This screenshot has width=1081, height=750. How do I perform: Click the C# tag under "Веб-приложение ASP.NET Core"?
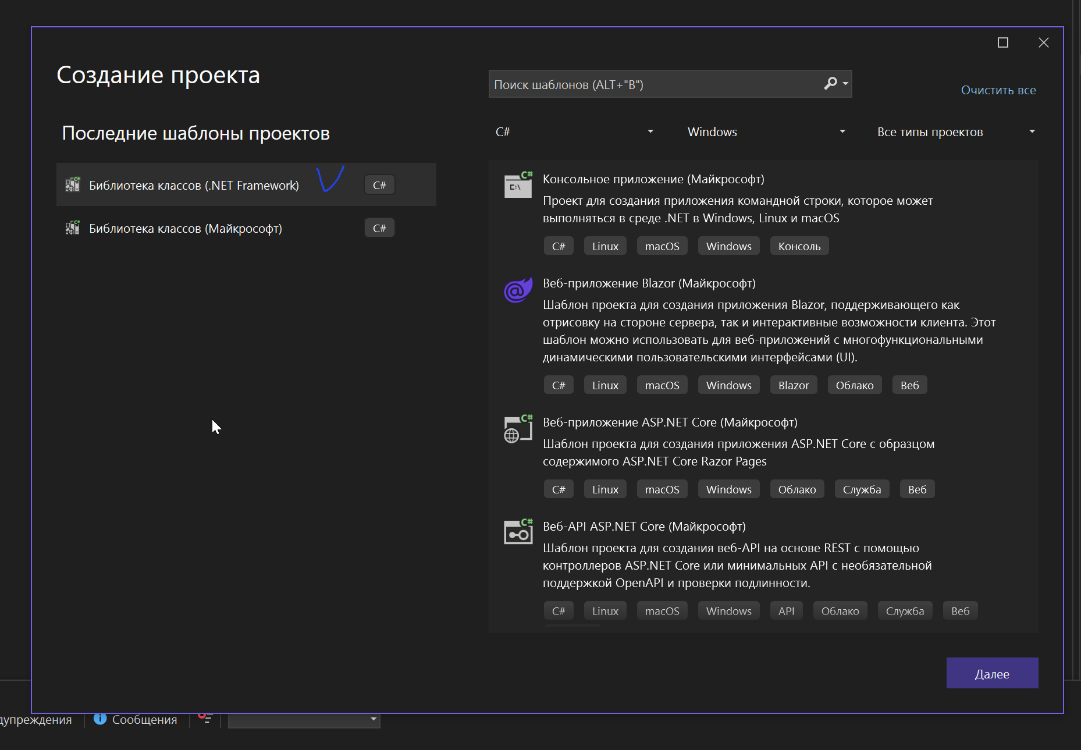559,489
